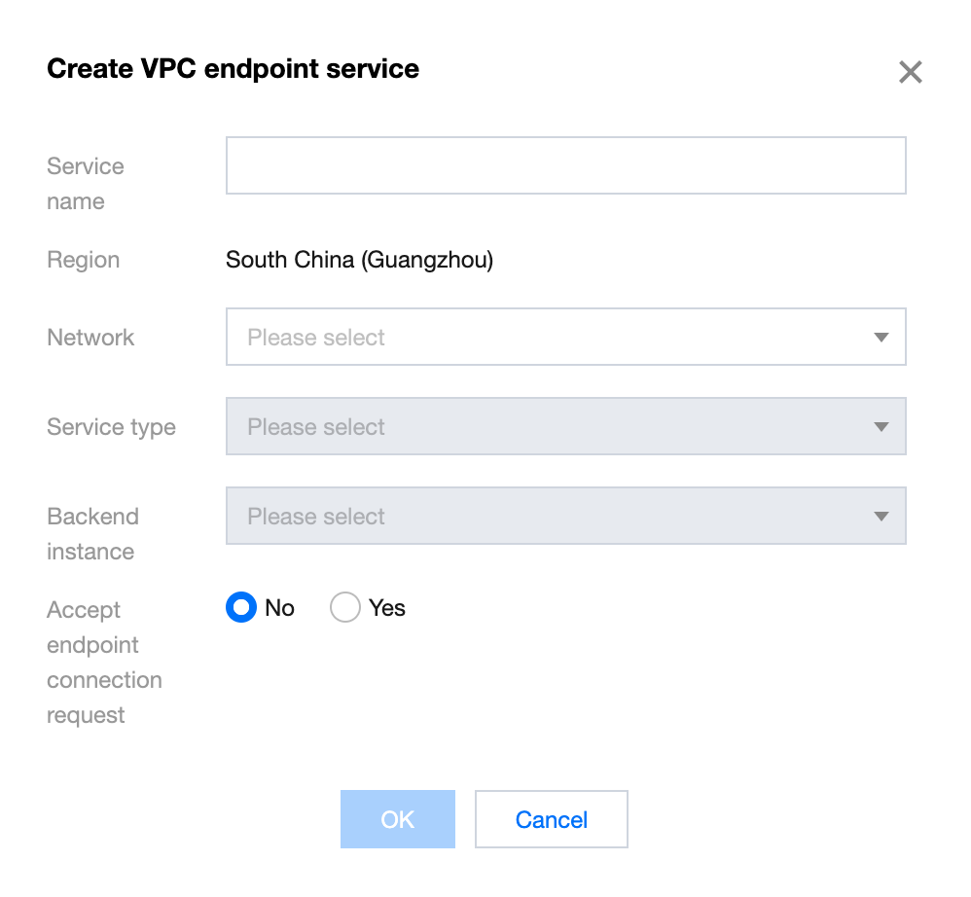
Task: Click the 'Service name' field label
Action: (86, 184)
